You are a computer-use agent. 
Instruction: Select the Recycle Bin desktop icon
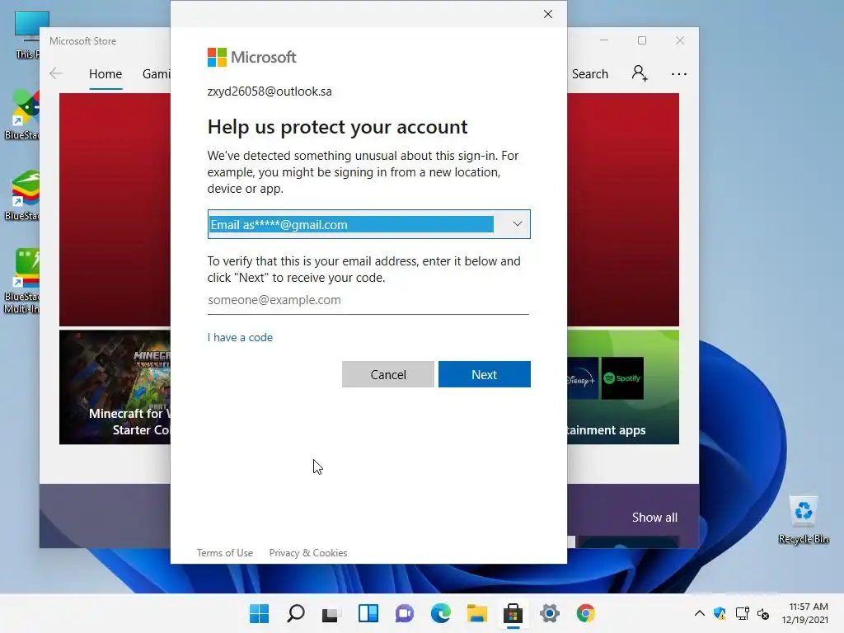coord(803,520)
